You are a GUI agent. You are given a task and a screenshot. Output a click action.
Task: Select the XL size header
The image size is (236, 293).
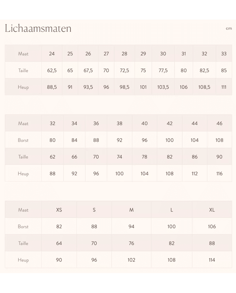click(212, 210)
